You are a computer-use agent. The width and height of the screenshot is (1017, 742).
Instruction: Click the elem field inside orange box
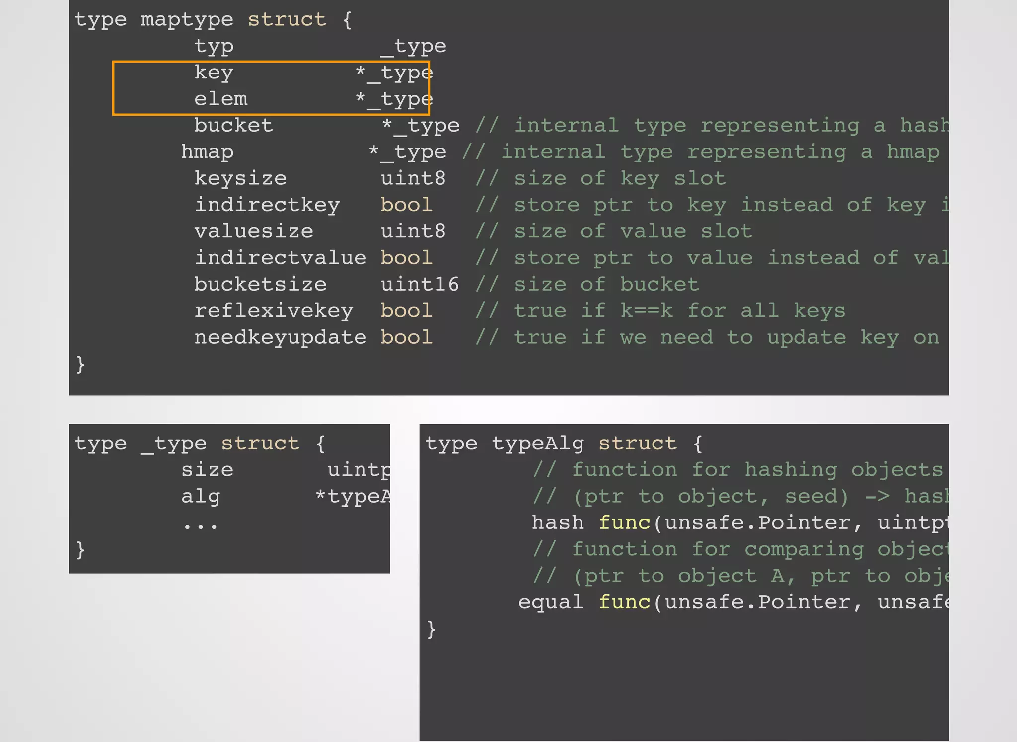point(220,99)
